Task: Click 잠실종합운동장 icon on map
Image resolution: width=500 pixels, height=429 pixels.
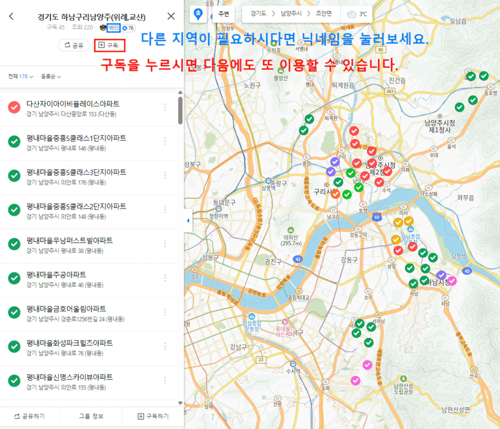Action: pyautogui.click(x=252, y=316)
